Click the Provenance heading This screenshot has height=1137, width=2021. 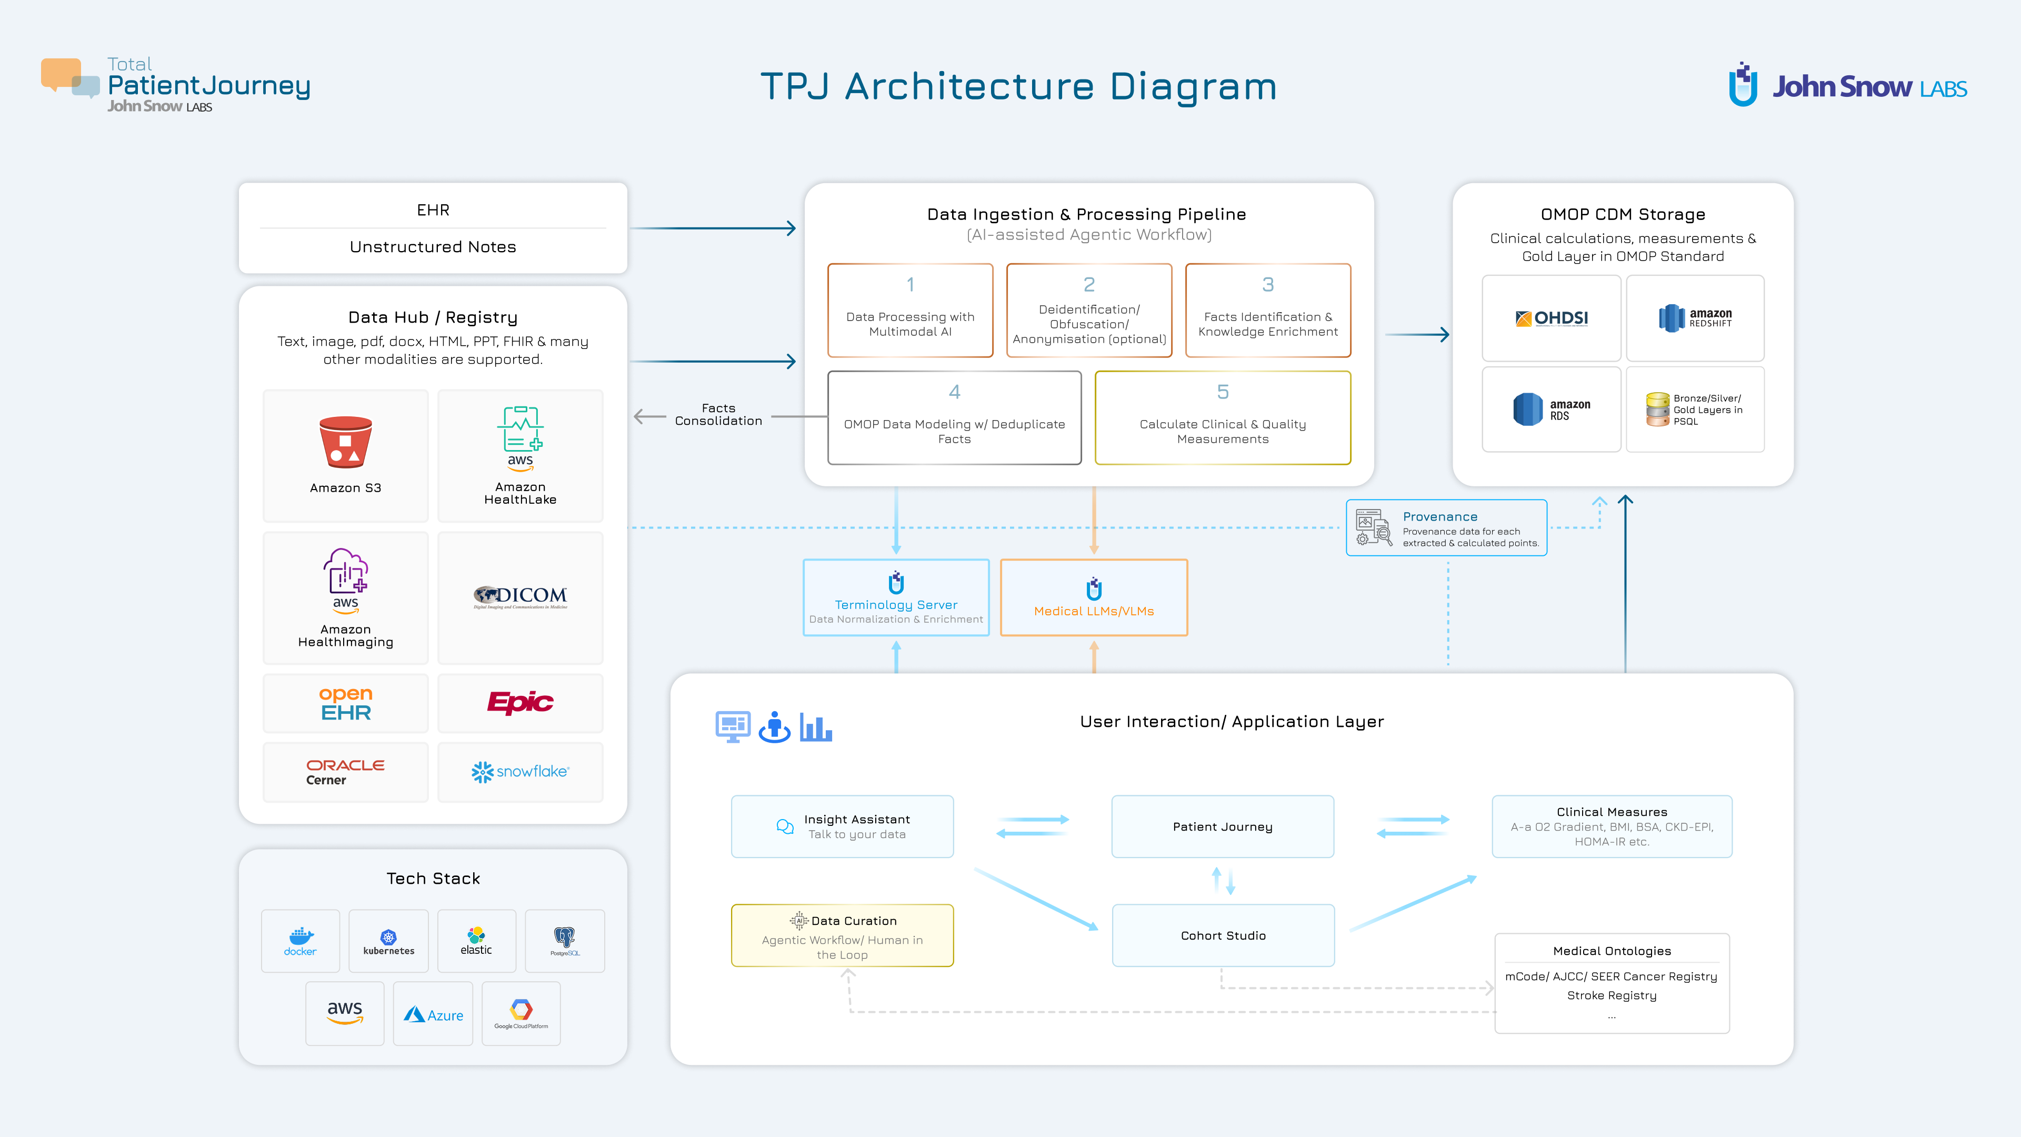[1439, 516]
